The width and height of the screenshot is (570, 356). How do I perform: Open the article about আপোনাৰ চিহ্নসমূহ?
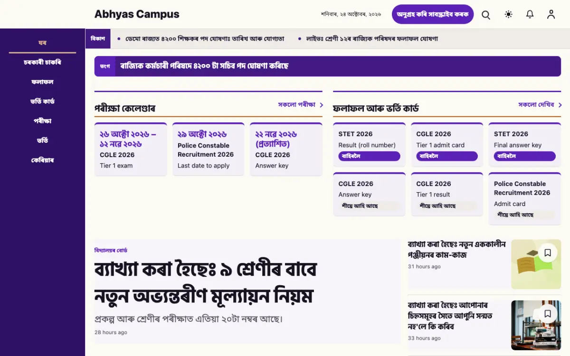(x=450, y=316)
